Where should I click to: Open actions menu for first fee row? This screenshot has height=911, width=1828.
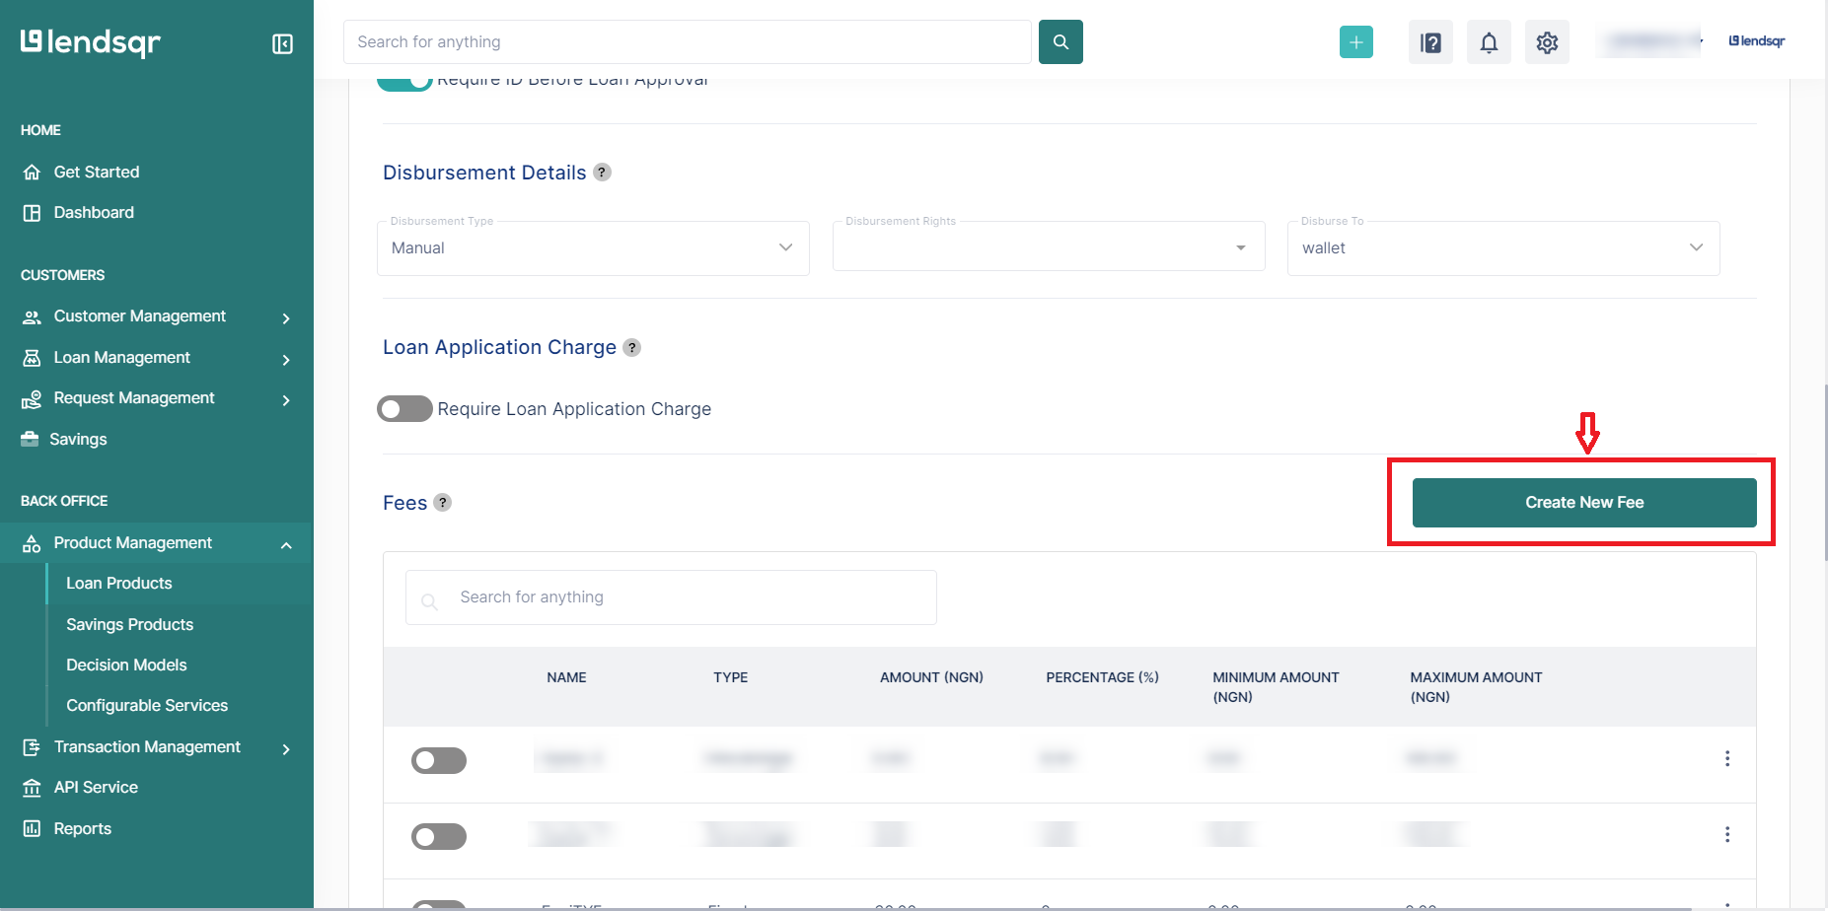(1726, 758)
